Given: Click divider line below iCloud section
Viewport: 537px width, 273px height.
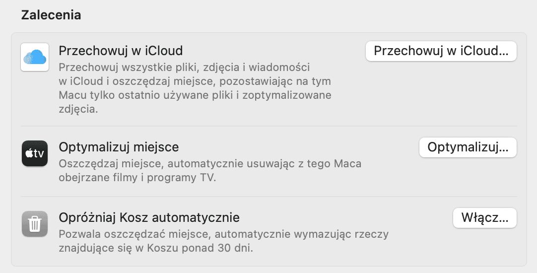Looking at the screenshot, I should coord(268,126).
